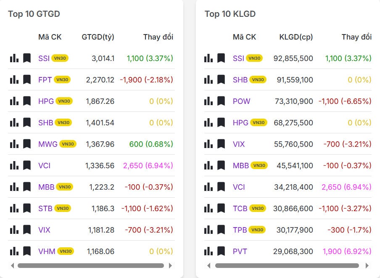Open chart icon for STB row
The height and width of the screenshot is (278, 380).
[14, 208]
